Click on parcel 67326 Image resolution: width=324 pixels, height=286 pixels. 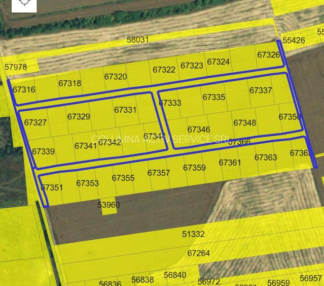click(x=268, y=55)
